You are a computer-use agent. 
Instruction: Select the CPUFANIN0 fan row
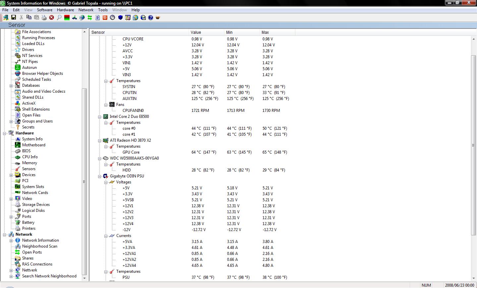(x=133, y=111)
